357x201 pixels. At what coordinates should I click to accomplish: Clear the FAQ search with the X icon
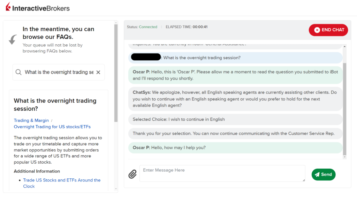point(99,72)
